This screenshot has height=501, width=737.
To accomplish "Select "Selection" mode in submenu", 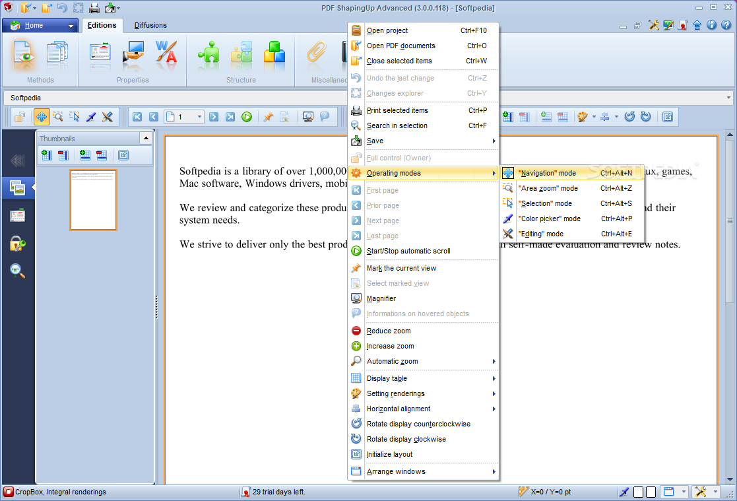I will [571, 203].
